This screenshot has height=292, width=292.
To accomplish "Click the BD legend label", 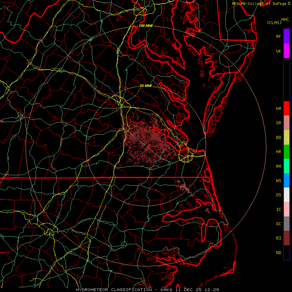I will [279, 138].
